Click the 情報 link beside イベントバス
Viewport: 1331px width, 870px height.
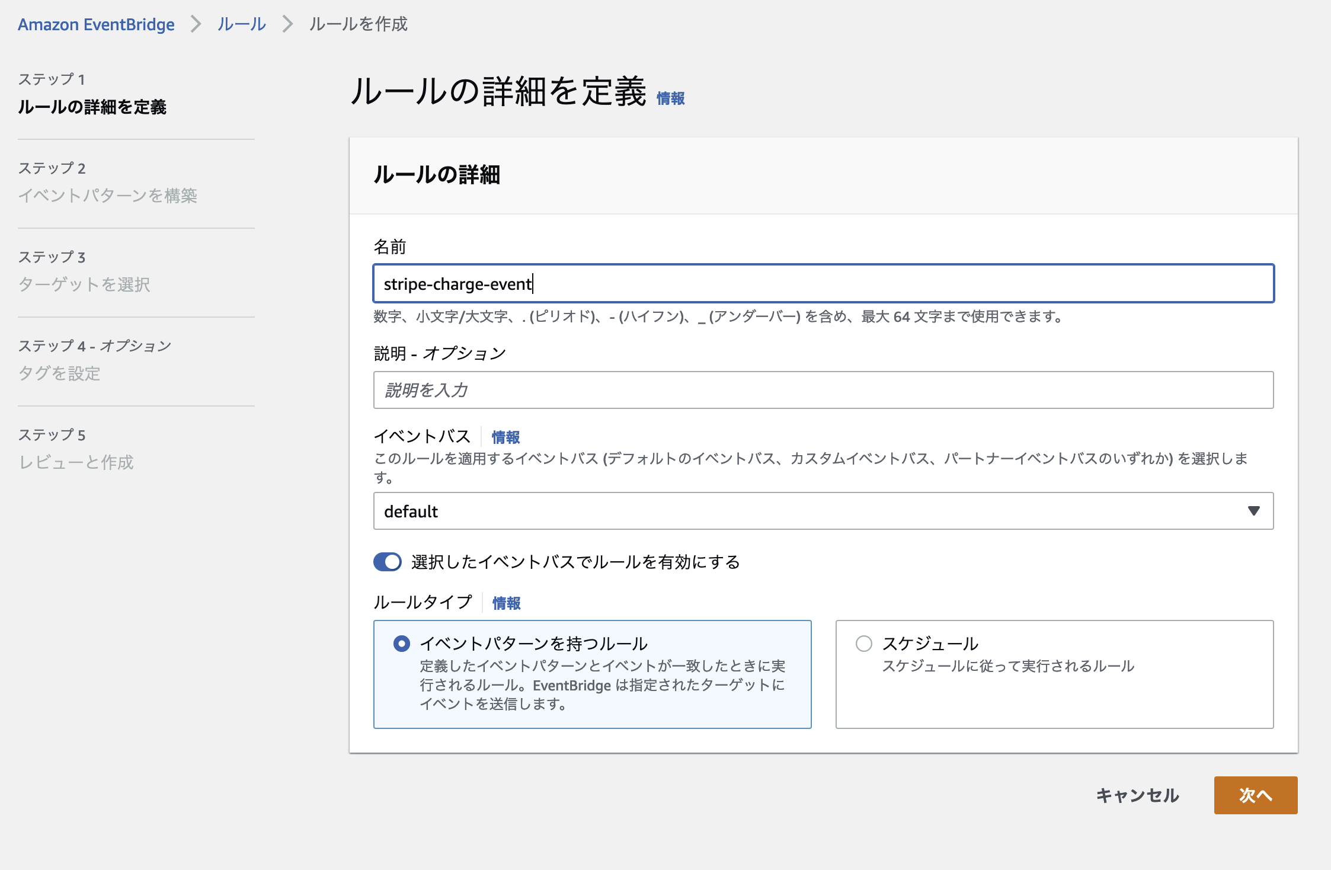click(504, 437)
